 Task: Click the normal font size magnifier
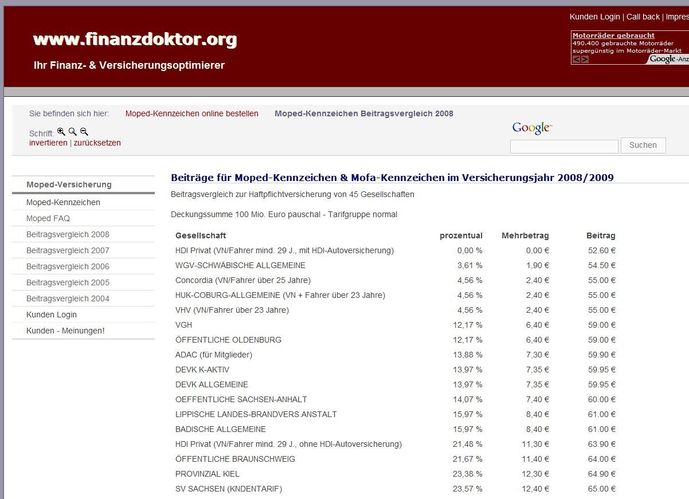72,132
